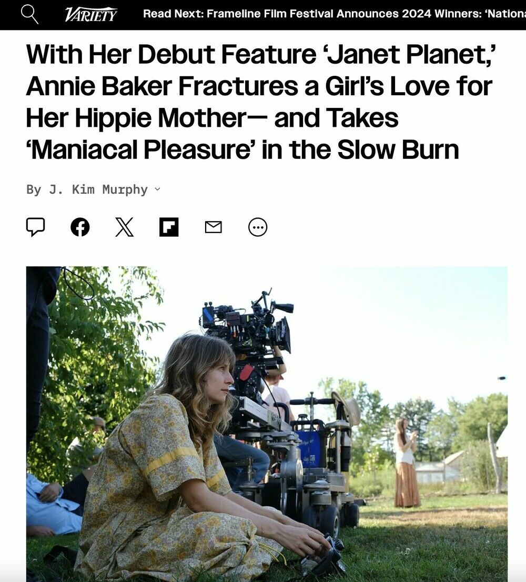Share article on X
Viewport: 526px width, 582px height.
[x=124, y=227]
